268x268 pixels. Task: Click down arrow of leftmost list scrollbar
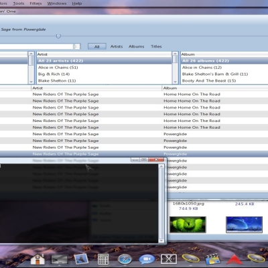[x=31, y=82]
